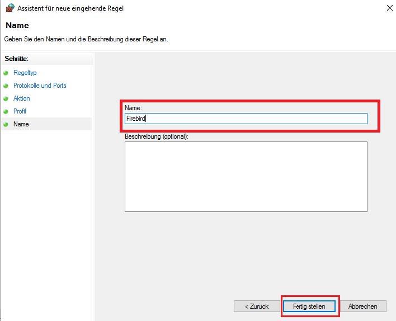Click the 'Beschreibung (optional):' label
This screenshot has height=321, width=396.
(157, 136)
